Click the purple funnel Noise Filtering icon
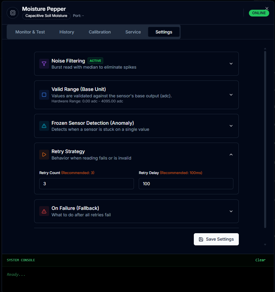Viewport: 275px width, 292px height. (x=44, y=64)
